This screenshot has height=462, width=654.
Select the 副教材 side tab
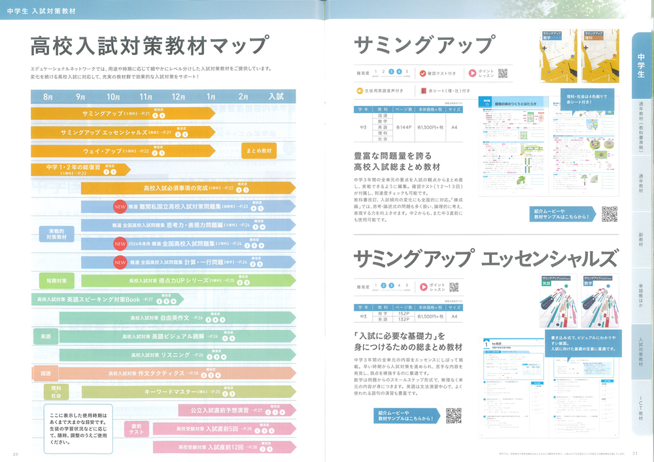(x=641, y=240)
